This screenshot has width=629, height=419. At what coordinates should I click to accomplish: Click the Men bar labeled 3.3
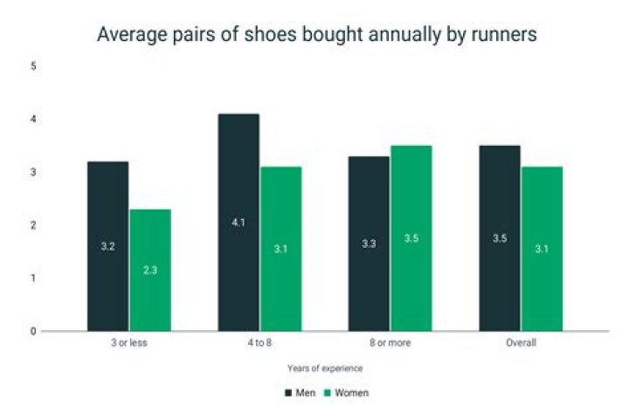point(369,244)
